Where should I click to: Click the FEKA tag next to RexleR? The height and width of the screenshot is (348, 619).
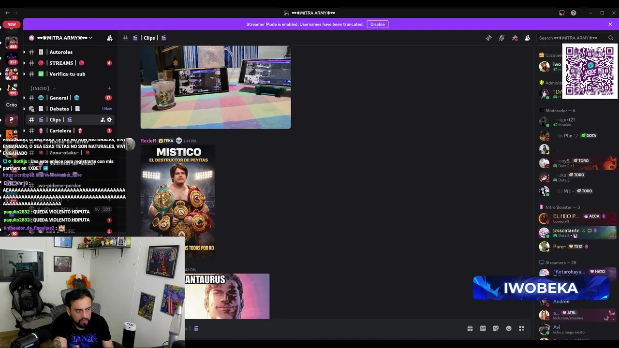click(x=166, y=141)
